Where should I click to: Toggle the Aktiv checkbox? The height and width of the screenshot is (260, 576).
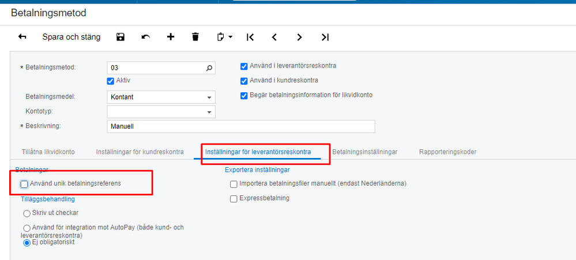pyautogui.click(x=111, y=81)
